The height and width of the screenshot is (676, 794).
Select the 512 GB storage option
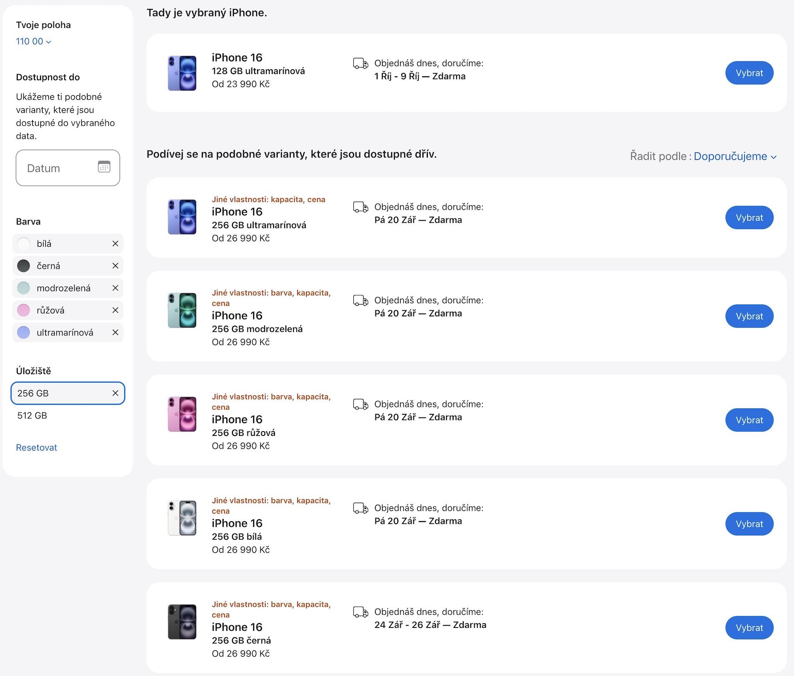coord(32,416)
